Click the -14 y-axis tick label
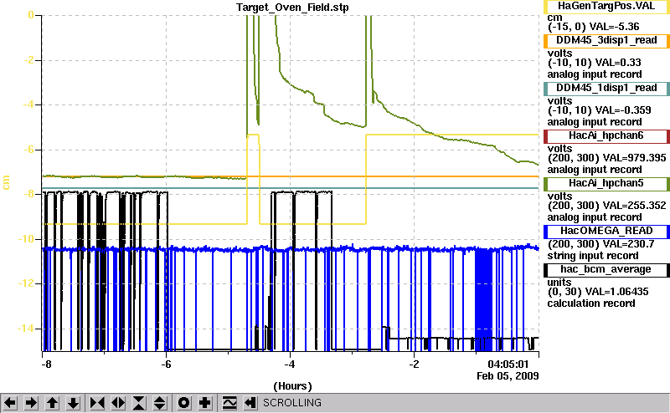The image size is (670, 413). 26,328
